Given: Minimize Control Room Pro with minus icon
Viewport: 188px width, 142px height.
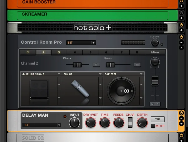Looking at the screenshot, I should point(181,42).
